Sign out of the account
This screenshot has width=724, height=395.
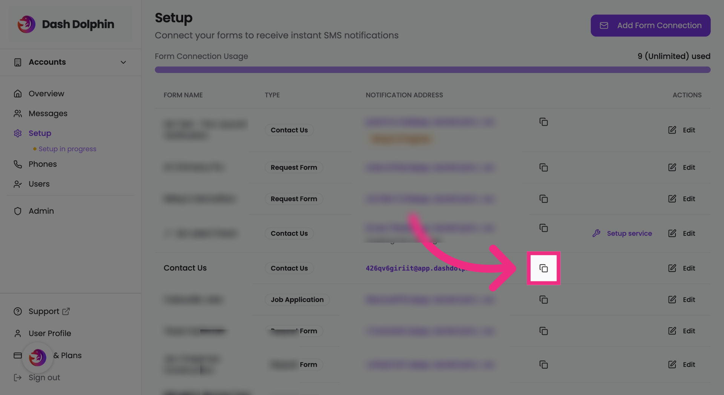pos(44,377)
